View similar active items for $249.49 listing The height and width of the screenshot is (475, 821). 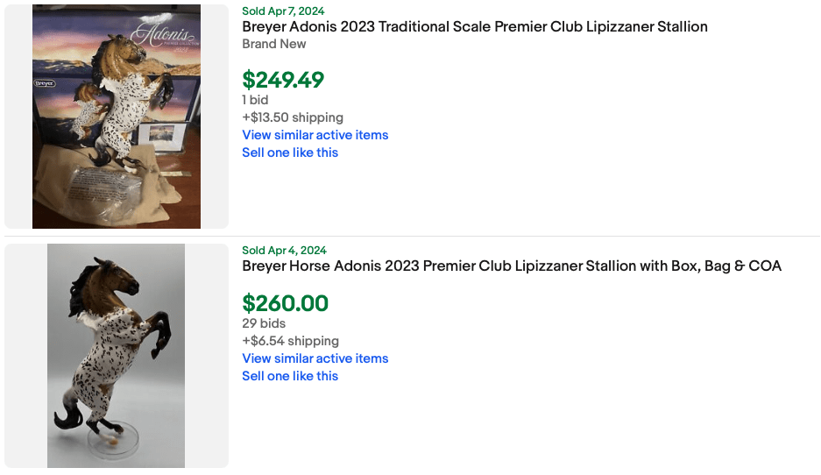pyautogui.click(x=315, y=135)
